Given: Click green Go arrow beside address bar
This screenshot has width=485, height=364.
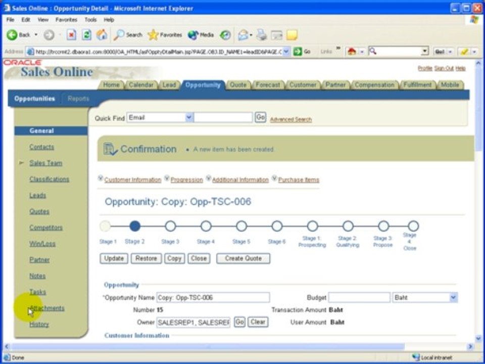Looking at the screenshot, I should pyautogui.click(x=298, y=52).
